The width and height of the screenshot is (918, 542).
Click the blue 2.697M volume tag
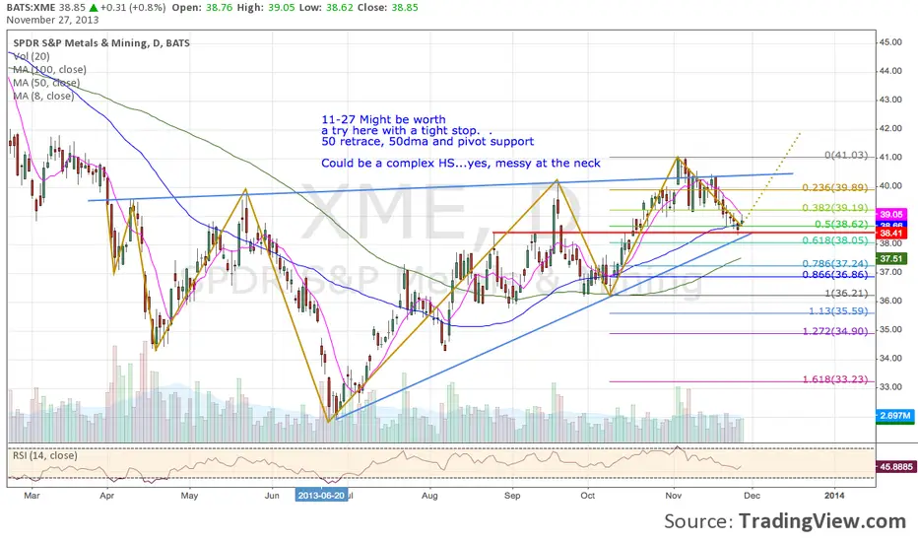pos(895,416)
